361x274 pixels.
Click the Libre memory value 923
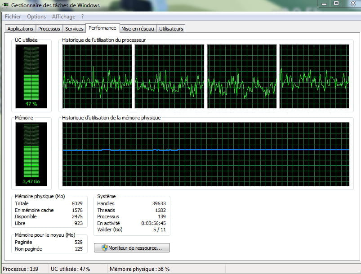79,223
